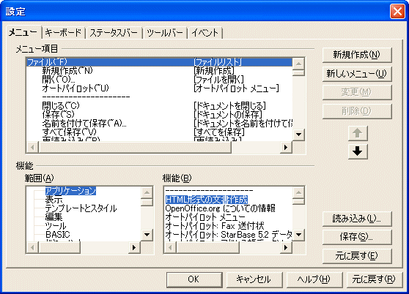Click 機能(B) list scroll down arrow
Image resolution: width=409 pixels, height=294 pixels.
tap(298, 235)
